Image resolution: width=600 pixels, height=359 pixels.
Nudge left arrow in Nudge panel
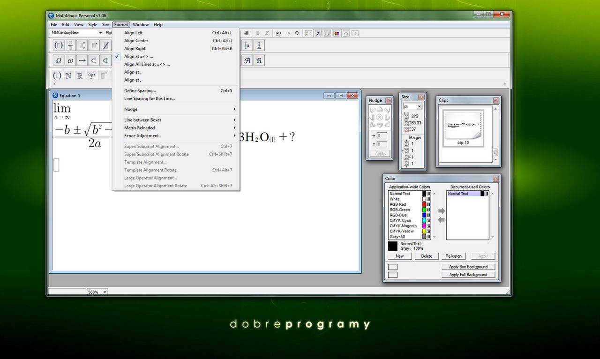click(x=372, y=117)
